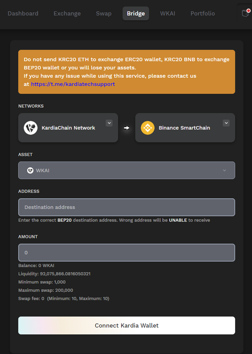Focus the Amount input field
The height and width of the screenshot is (354, 252).
[x=127, y=252]
